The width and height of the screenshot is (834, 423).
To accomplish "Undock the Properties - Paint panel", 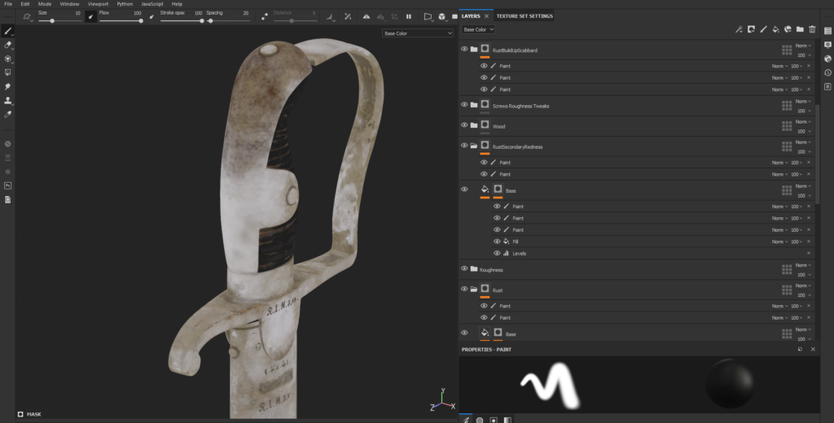I will click(x=800, y=349).
